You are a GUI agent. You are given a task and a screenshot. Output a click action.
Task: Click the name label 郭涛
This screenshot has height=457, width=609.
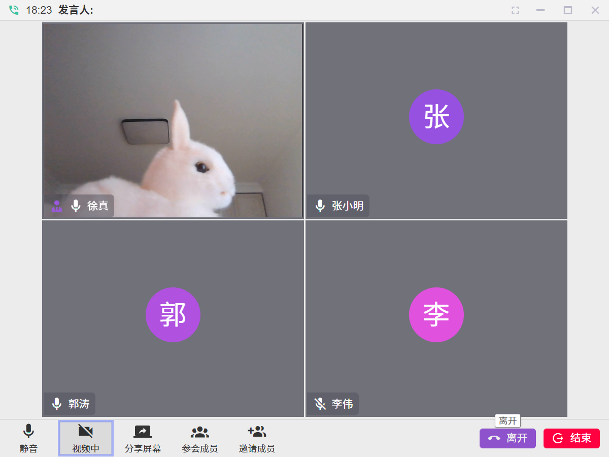[79, 404]
